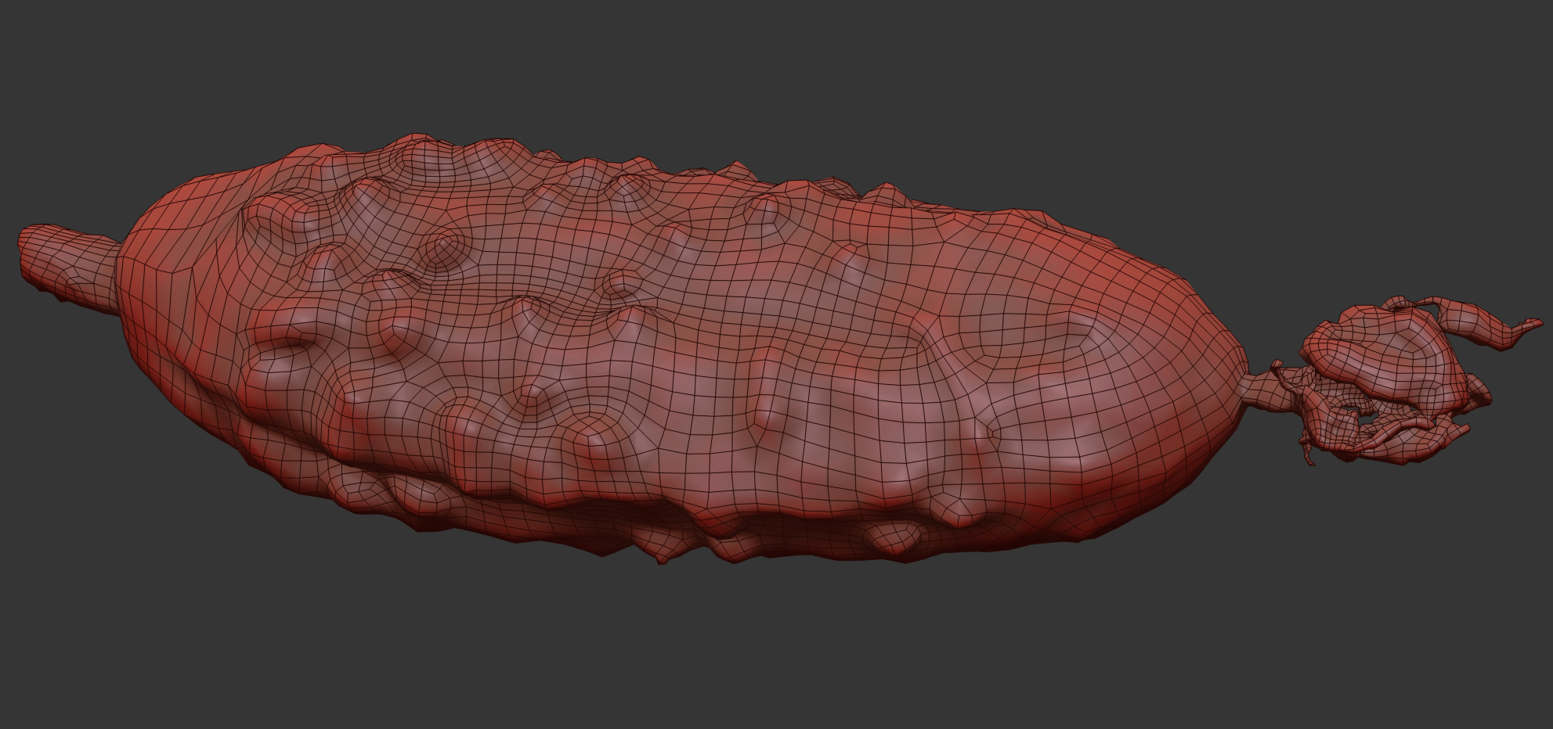The height and width of the screenshot is (729, 1553).
Task: Pick the pointed spike on the upper right ridge
Action: click(885, 192)
